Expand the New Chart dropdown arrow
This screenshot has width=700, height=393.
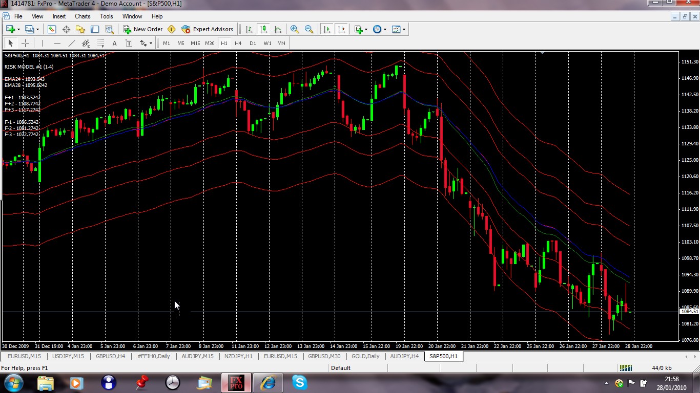pyautogui.click(x=18, y=29)
